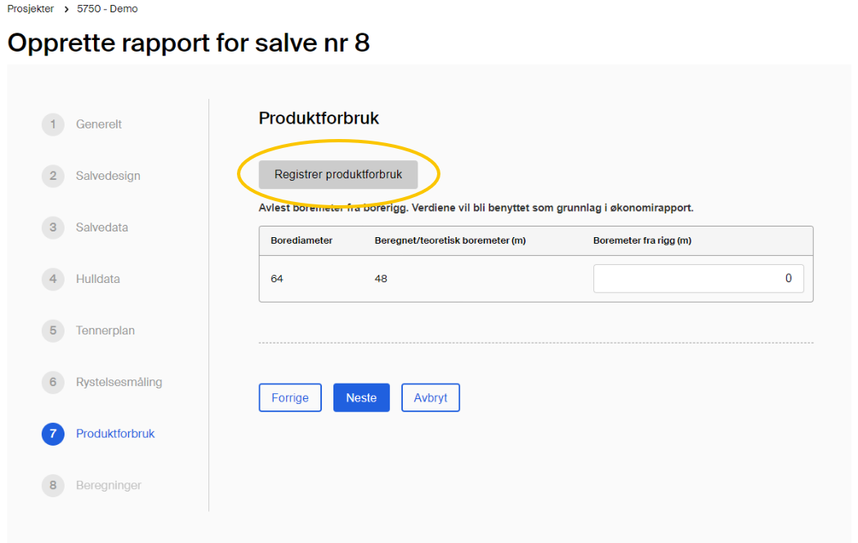Select the step 5 circle icon
Viewport: 858px width, 543px height.
tap(52, 330)
